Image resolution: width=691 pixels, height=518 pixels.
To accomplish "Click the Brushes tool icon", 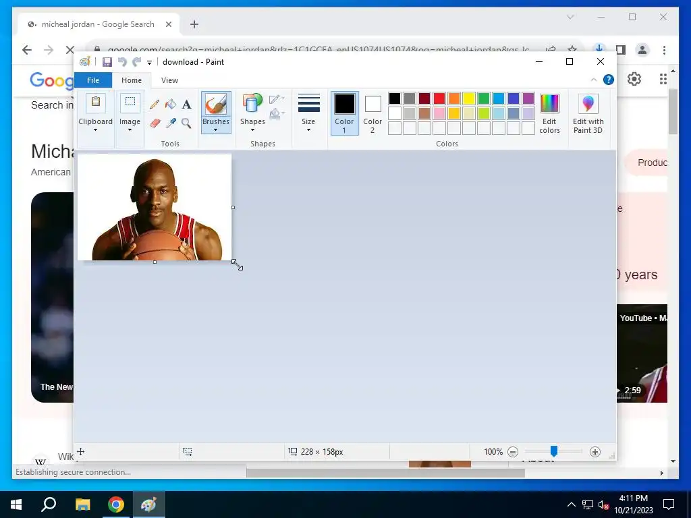I will point(216,104).
